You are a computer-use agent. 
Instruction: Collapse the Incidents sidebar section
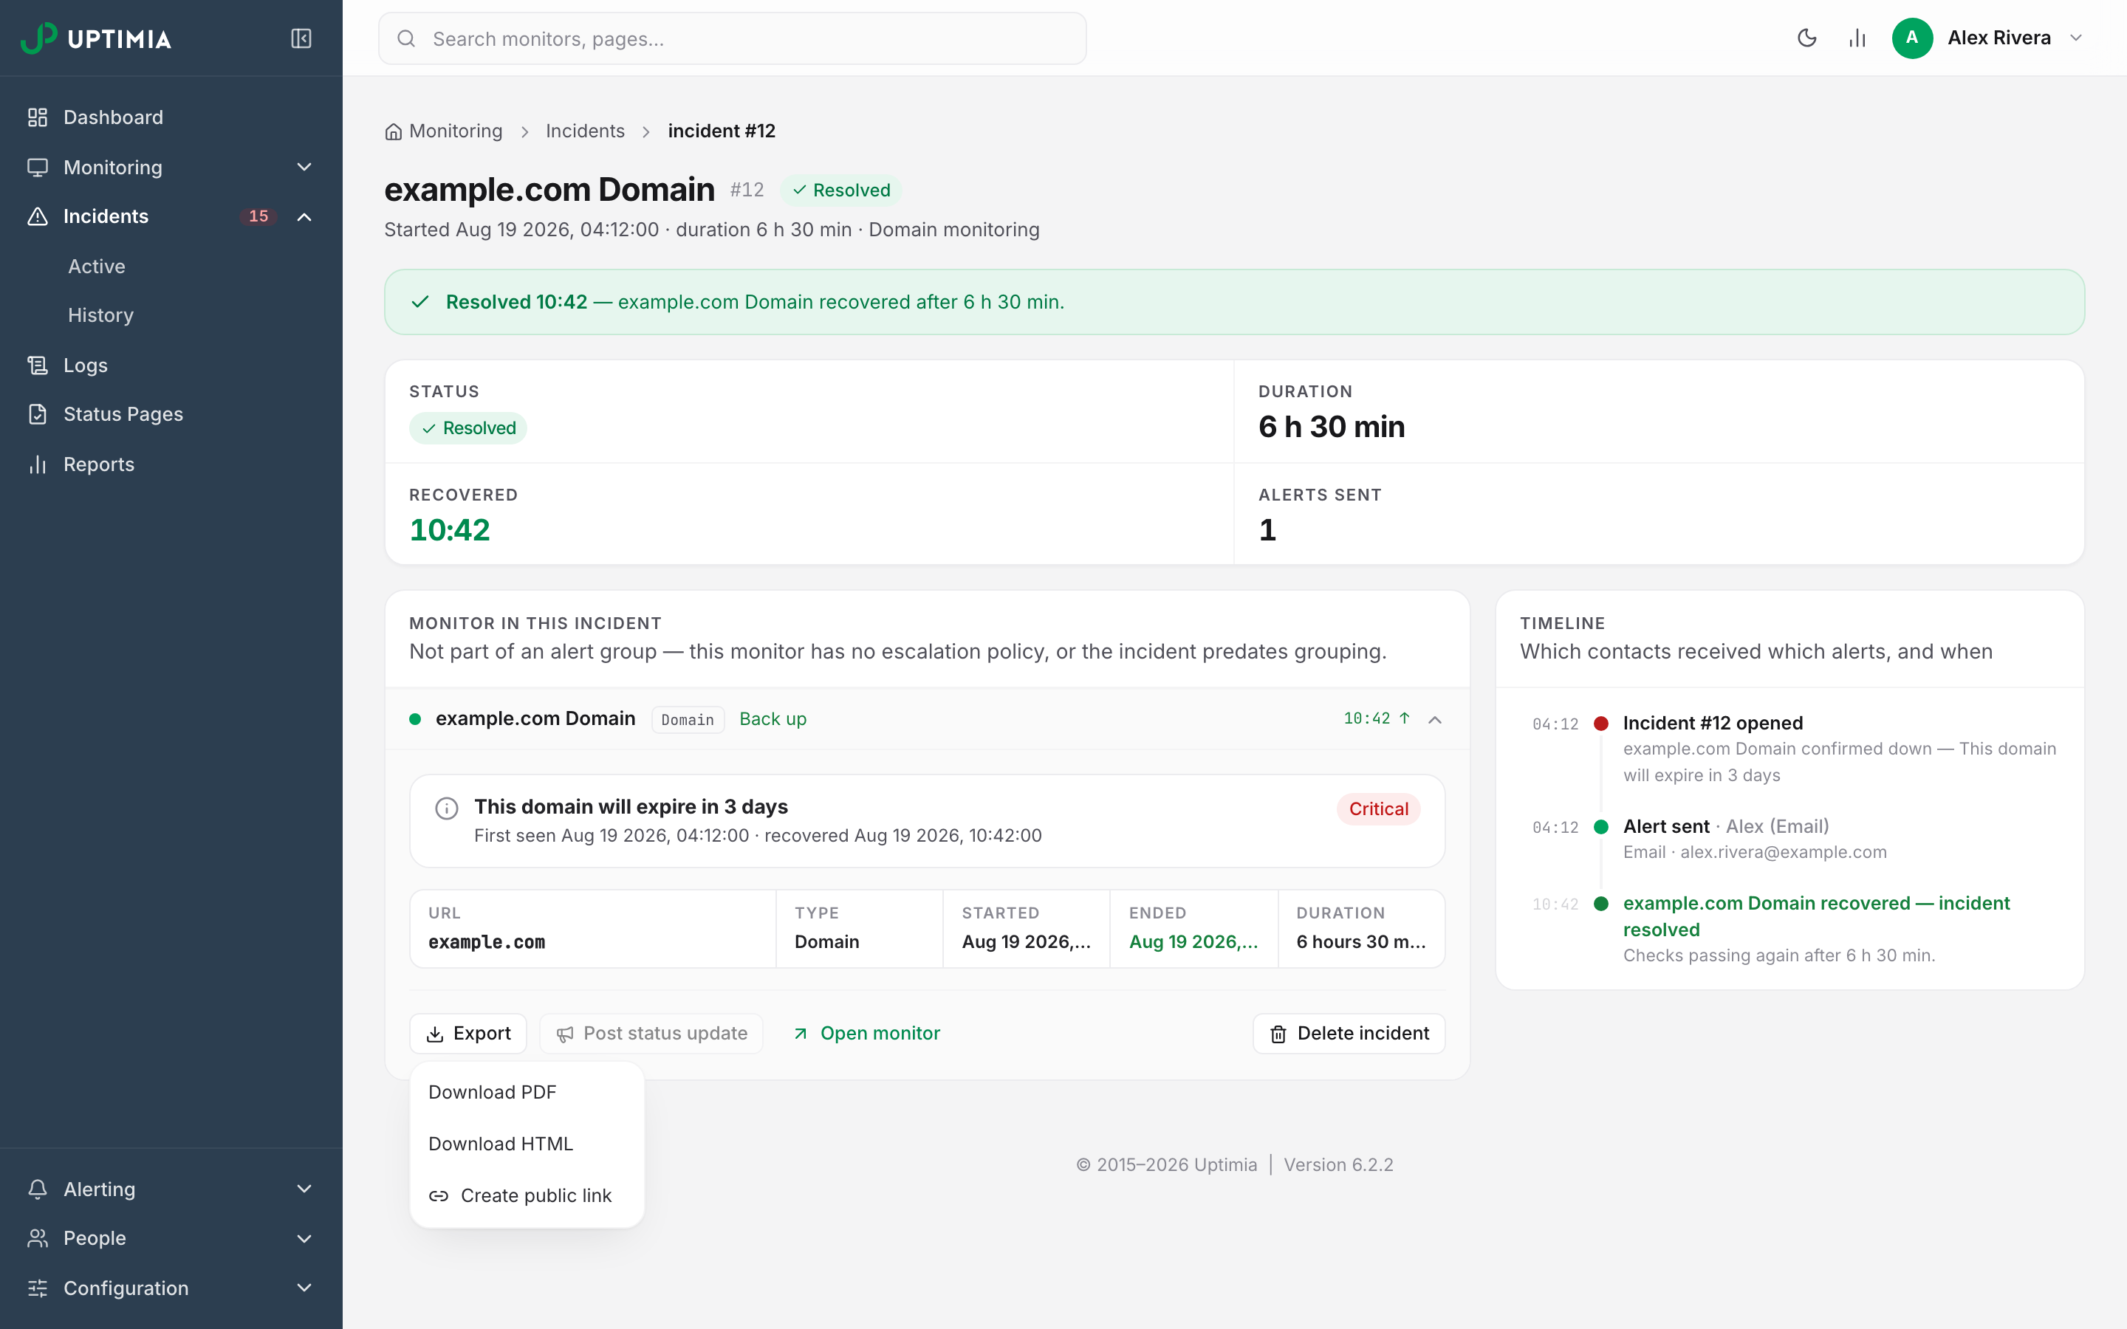304,217
